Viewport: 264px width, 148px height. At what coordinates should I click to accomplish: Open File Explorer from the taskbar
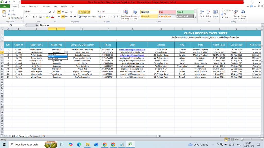[x=88, y=144]
